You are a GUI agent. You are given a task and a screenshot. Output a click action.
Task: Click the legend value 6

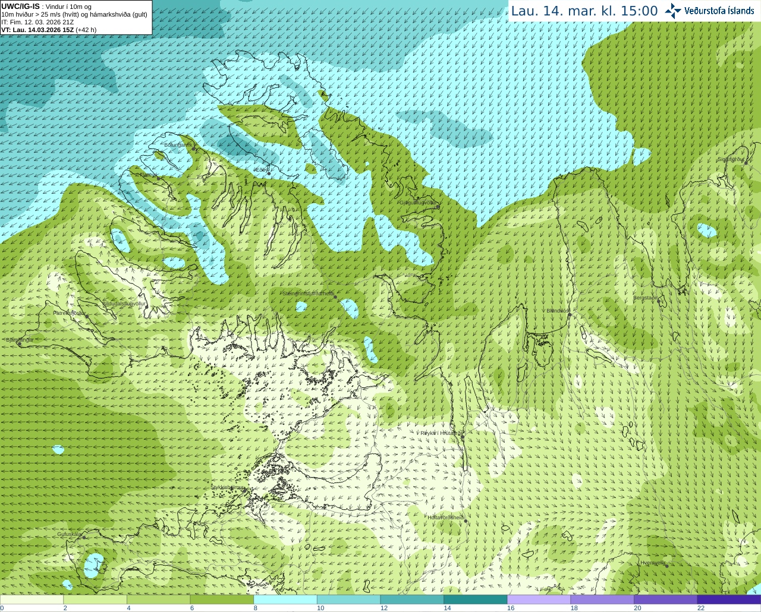pos(191,608)
